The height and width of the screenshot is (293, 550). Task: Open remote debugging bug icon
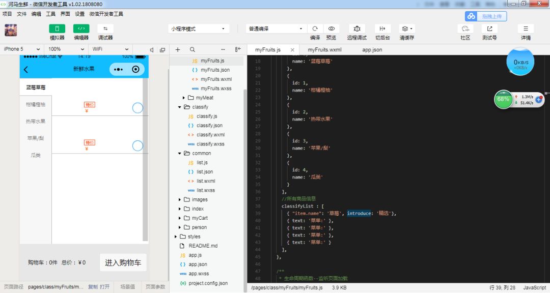click(x=356, y=28)
